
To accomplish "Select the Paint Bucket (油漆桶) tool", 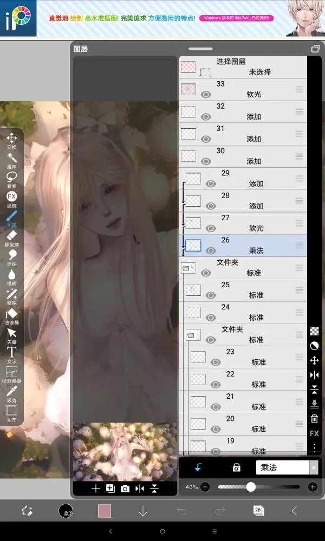I will click(x=12, y=316).
